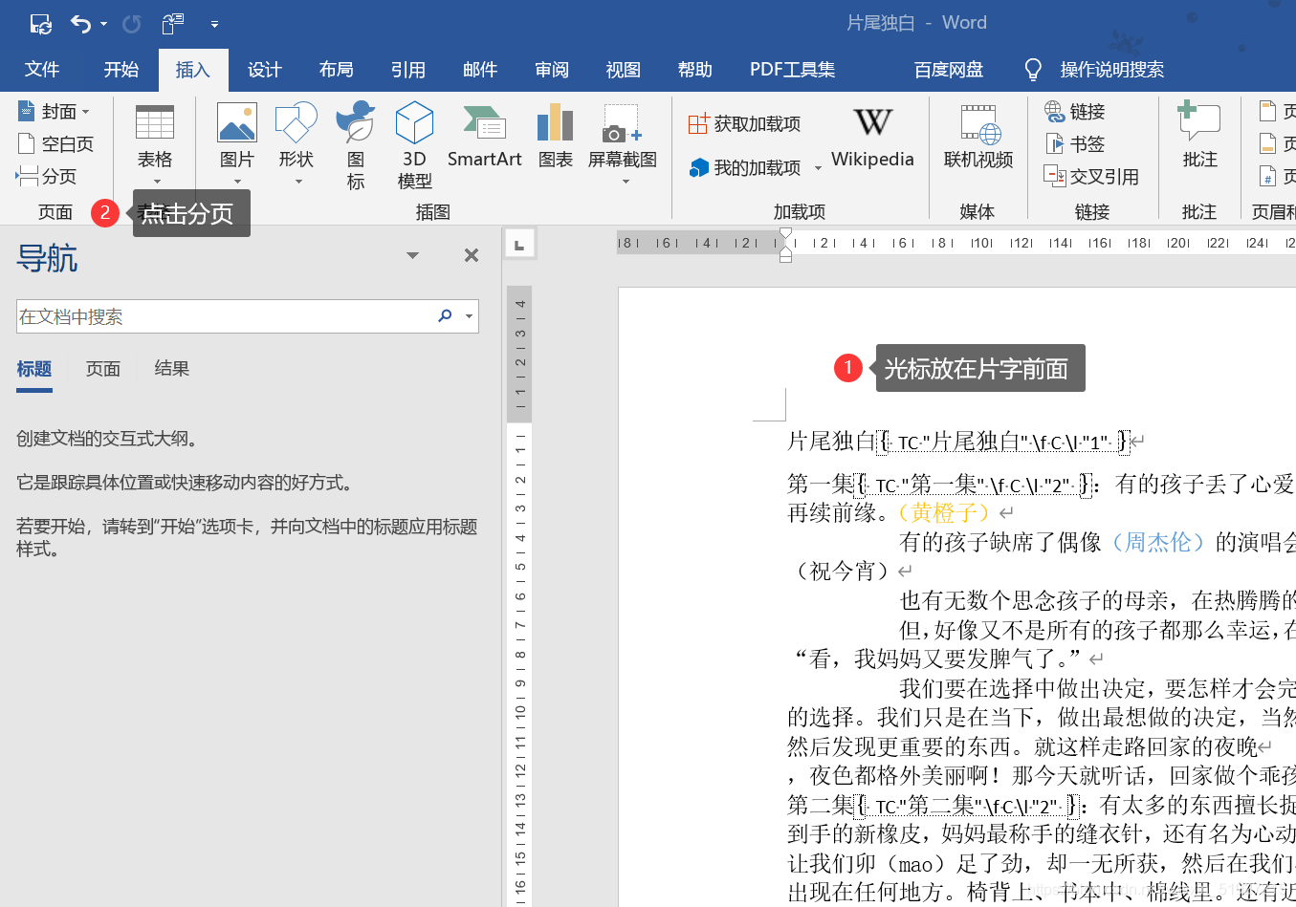Open the 形状 shapes gallery
1296x907 pixels.
point(297,144)
